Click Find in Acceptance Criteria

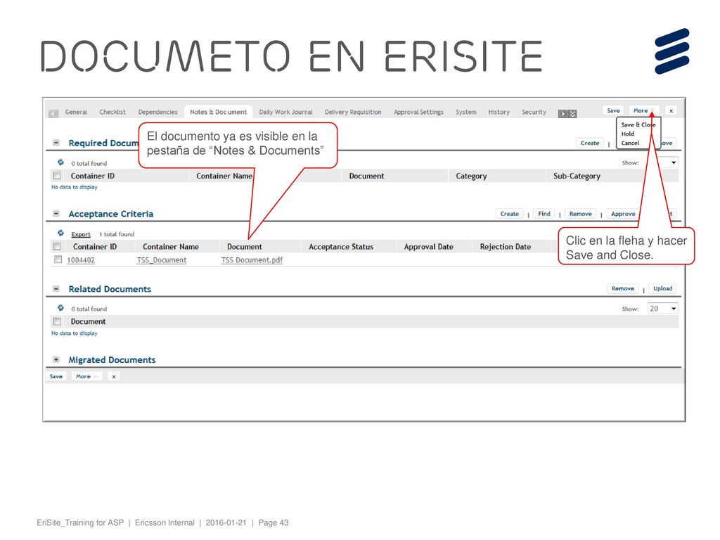[x=544, y=214]
